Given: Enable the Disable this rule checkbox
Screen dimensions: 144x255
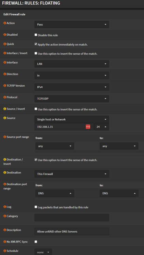Looking at the screenshot, I should [36, 35].
